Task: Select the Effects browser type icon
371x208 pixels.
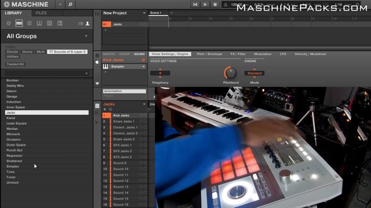Action: click(x=49, y=23)
